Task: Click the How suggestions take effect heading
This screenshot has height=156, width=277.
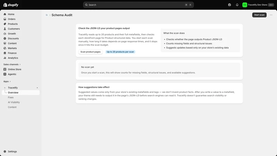Action: [x=94, y=87]
